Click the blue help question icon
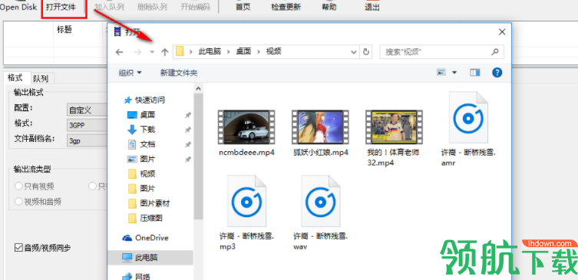The width and height of the screenshot is (578, 280). [497, 73]
